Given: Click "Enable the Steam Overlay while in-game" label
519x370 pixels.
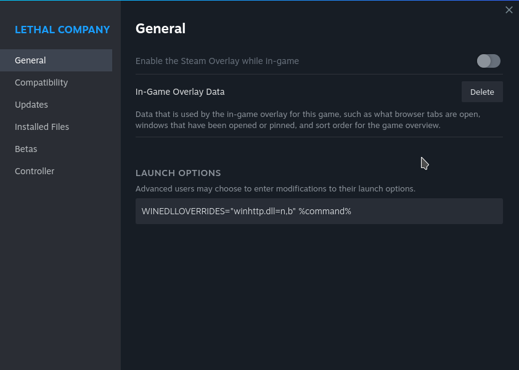Looking at the screenshot, I should coord(217,61).
